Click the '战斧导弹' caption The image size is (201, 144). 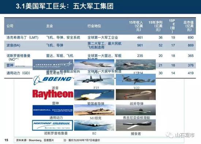coord(137,104)
